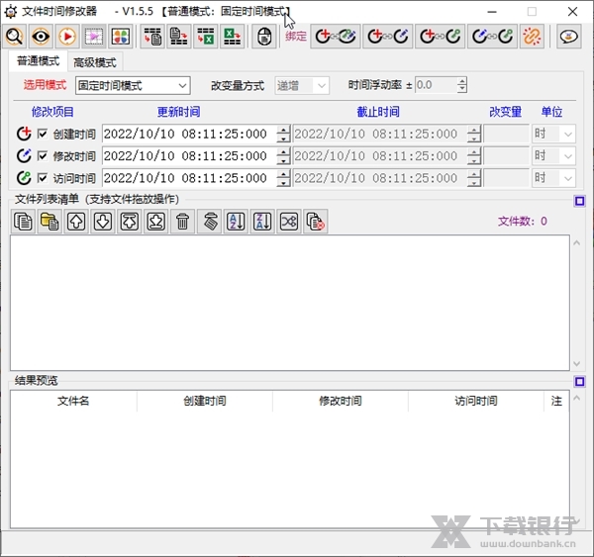Open the four-color clover icon

[x=121, y=37]
